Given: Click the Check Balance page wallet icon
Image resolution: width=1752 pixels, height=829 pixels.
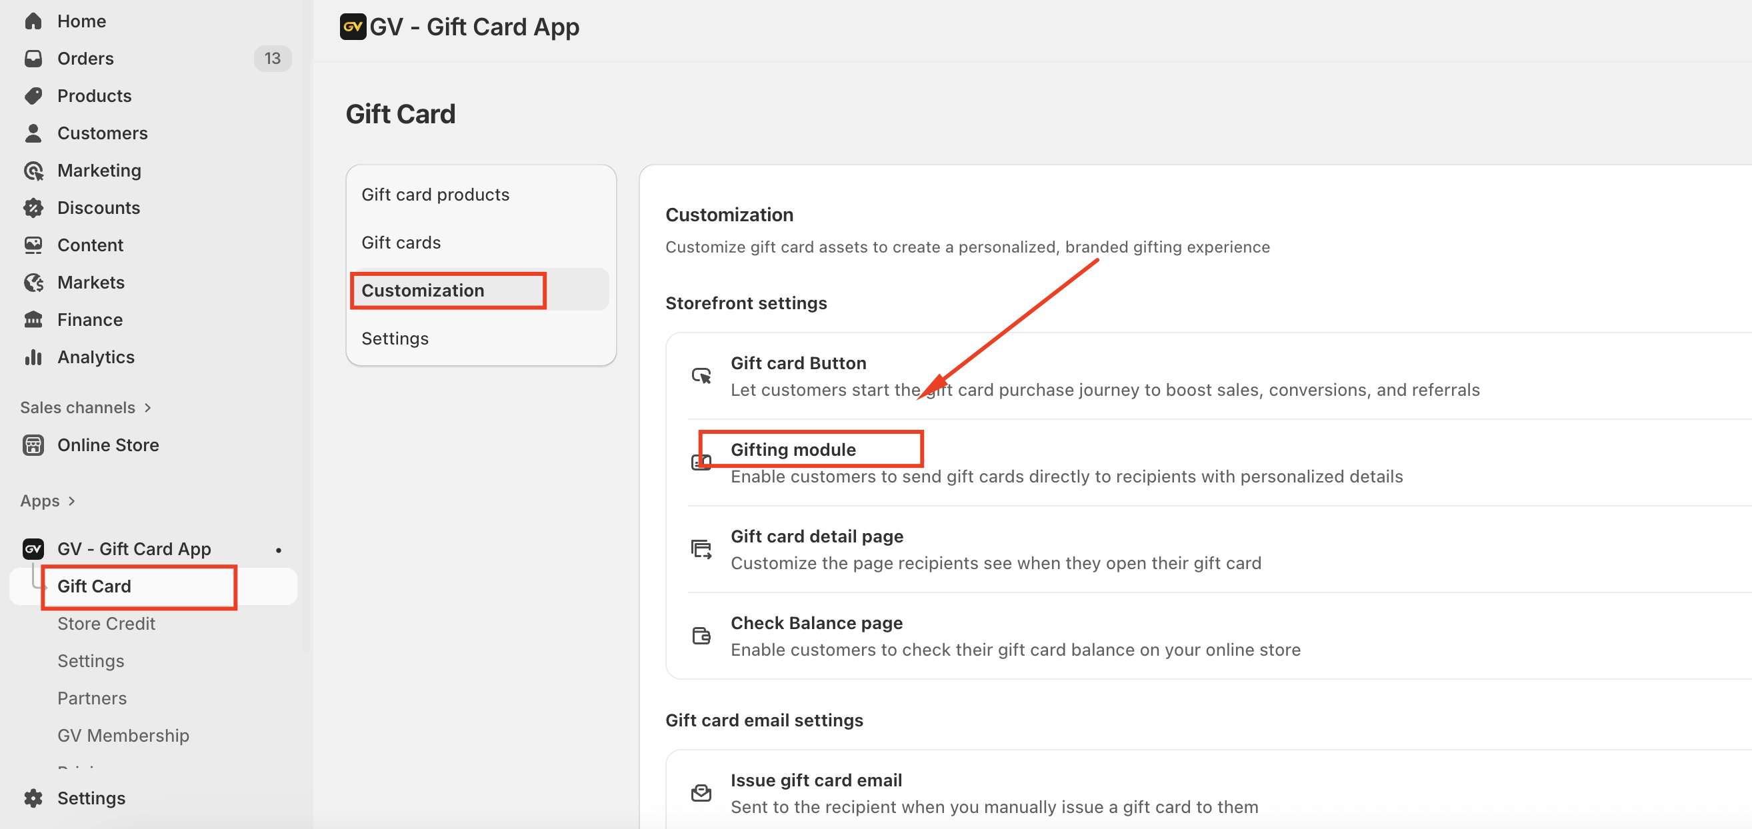Looking at the screenshot, I should [701, 635].
